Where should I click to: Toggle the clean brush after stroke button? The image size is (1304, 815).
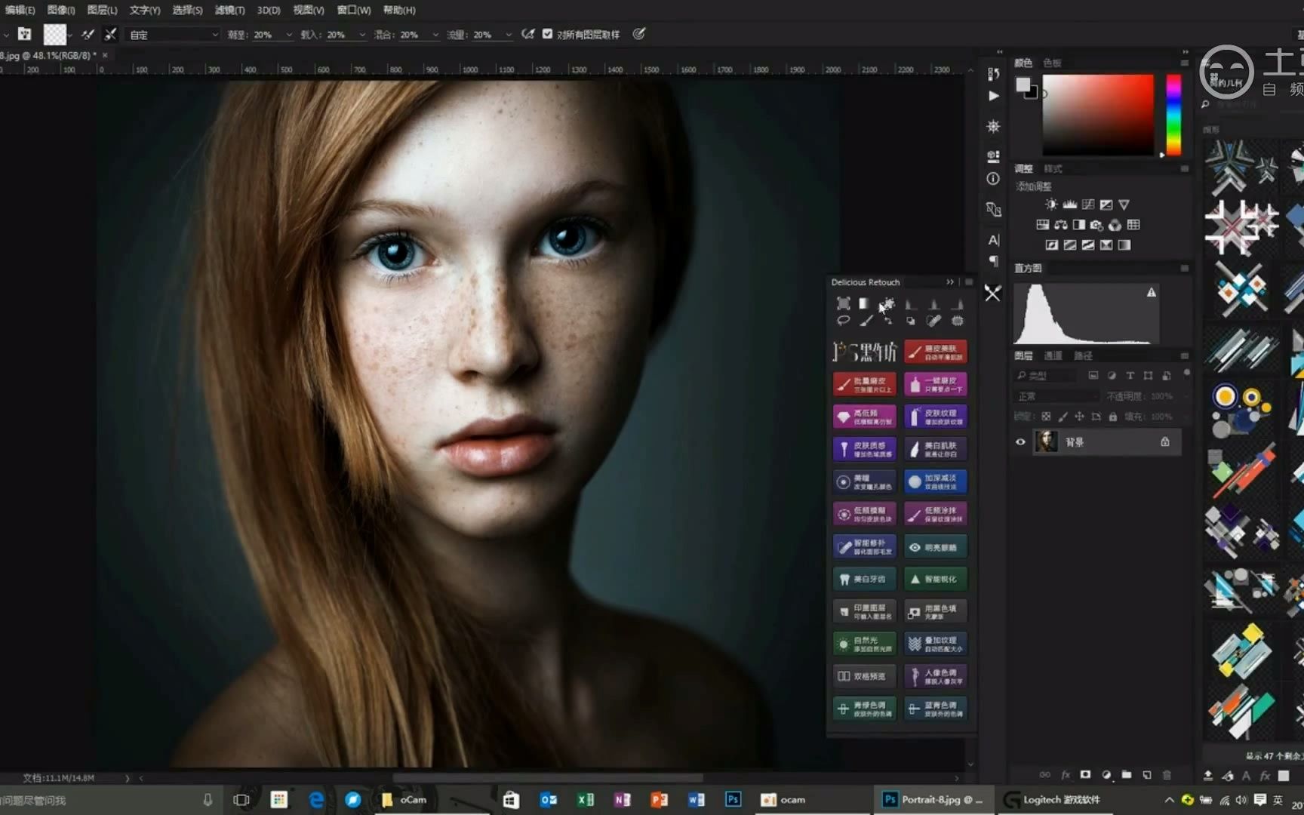[110, 34]
